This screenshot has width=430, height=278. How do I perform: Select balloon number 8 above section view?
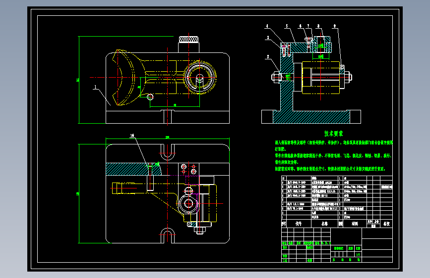click(318, 26)
